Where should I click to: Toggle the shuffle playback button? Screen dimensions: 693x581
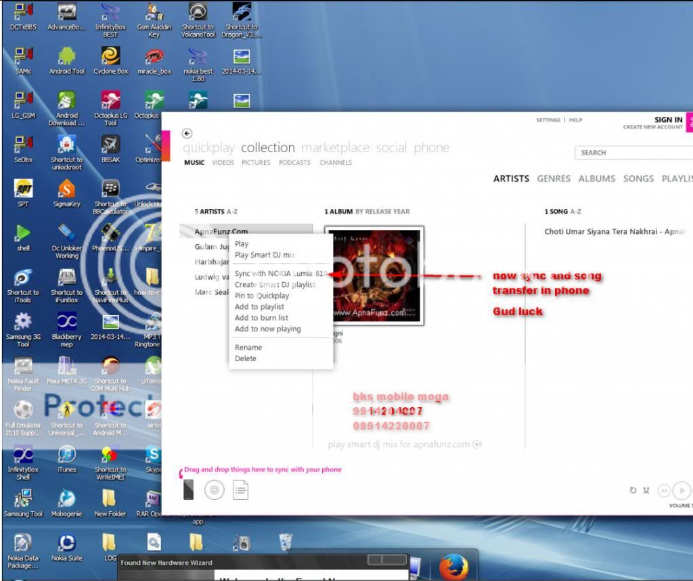pyautogui.click(x=646, y=490)
